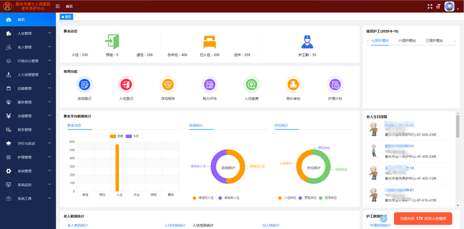
Task: Select the 床位统计 chart tab
Action: 281,125
